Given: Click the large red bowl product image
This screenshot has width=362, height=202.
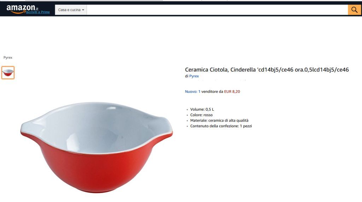Looking at the screenshot, I should [97, 147].
